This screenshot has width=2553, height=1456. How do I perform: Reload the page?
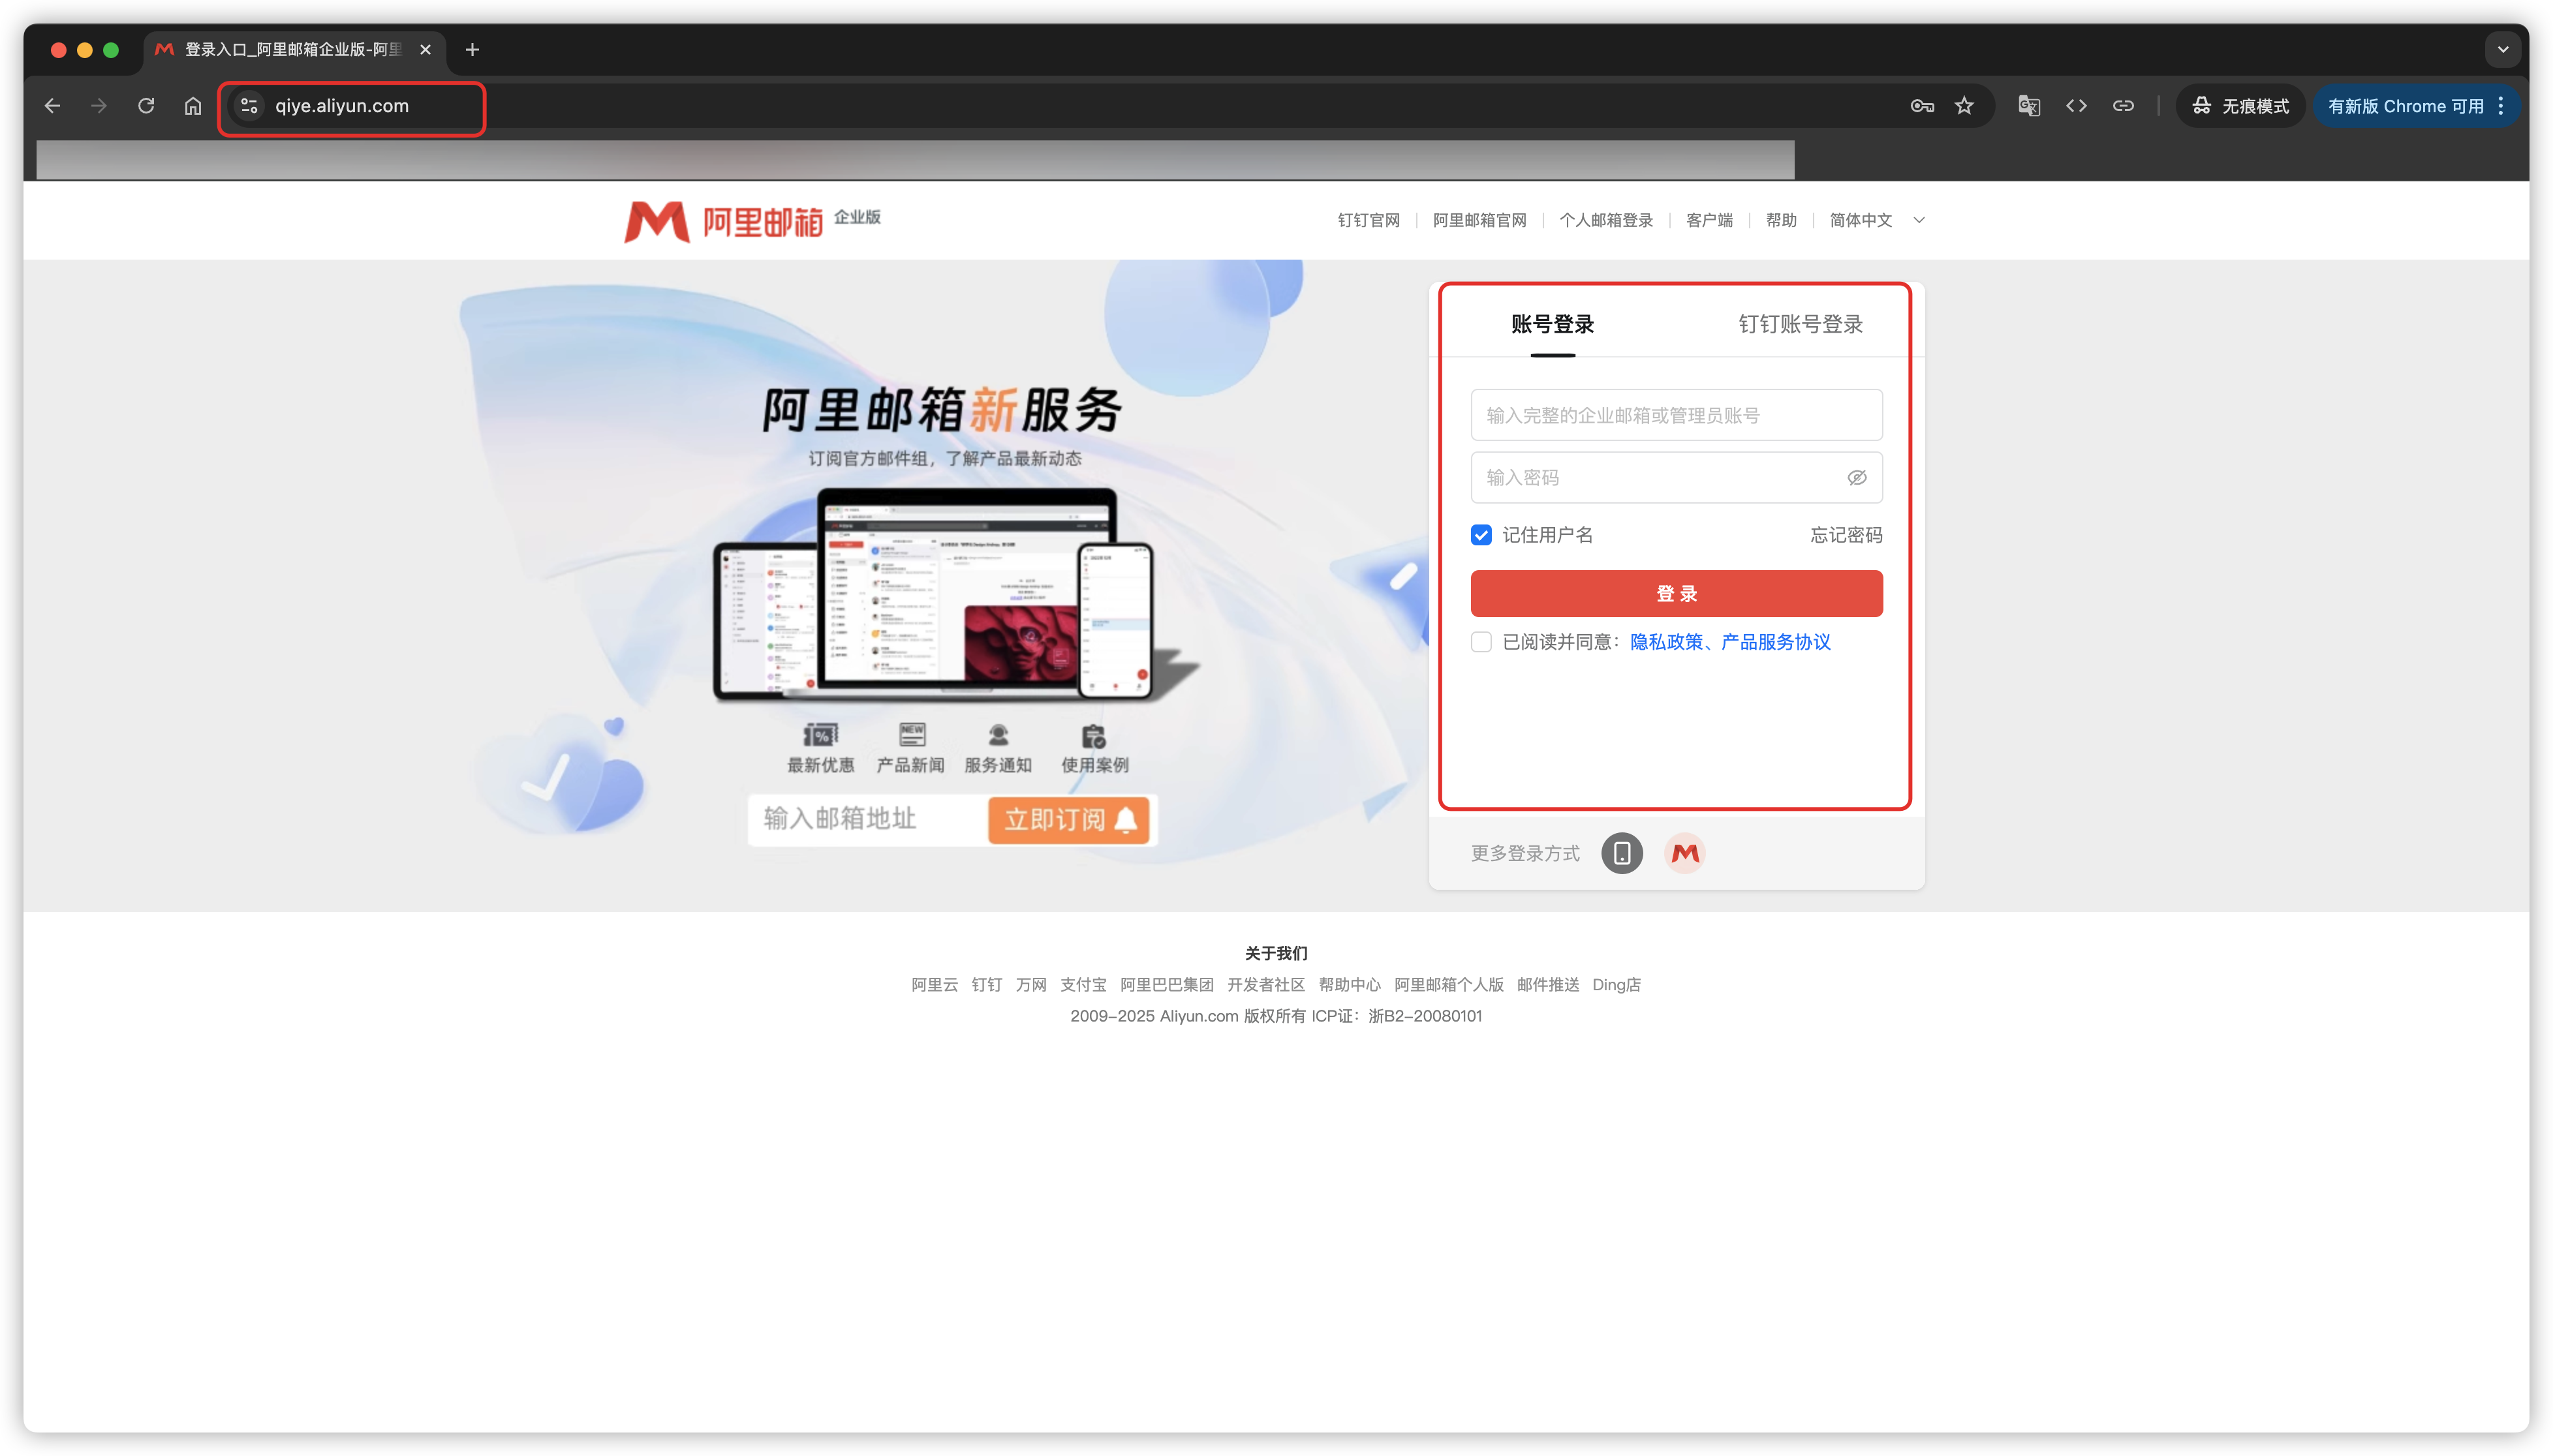[x=146, y=106]
